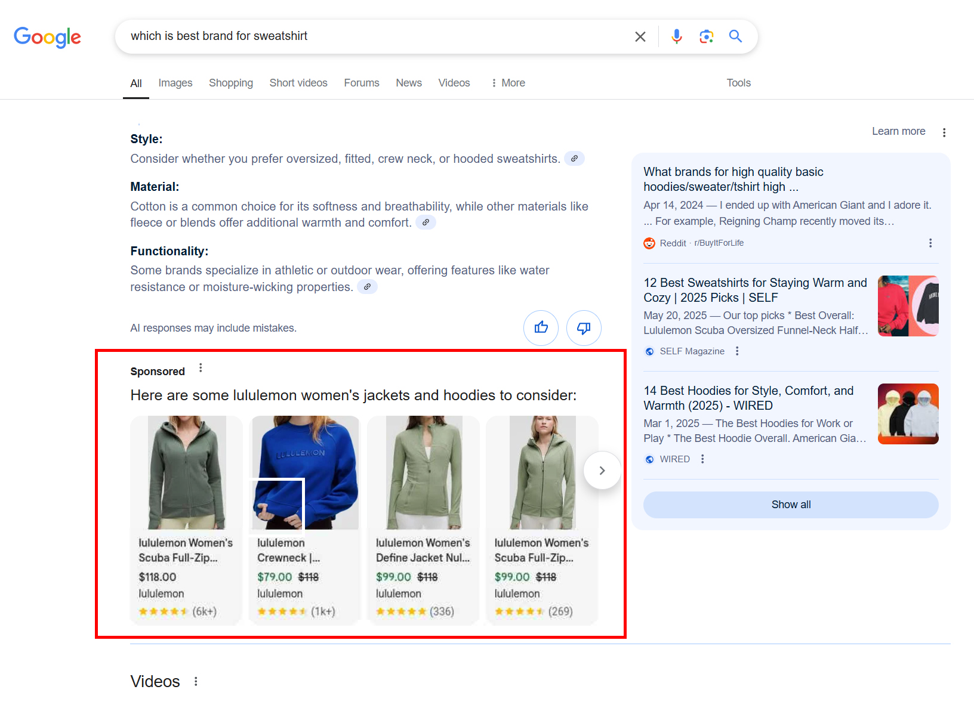The image size is (974, 705).
Task: Click the (6k+) star rating
Action: 178,611
